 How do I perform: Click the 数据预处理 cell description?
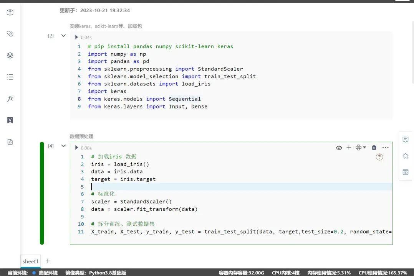(81, 136)
